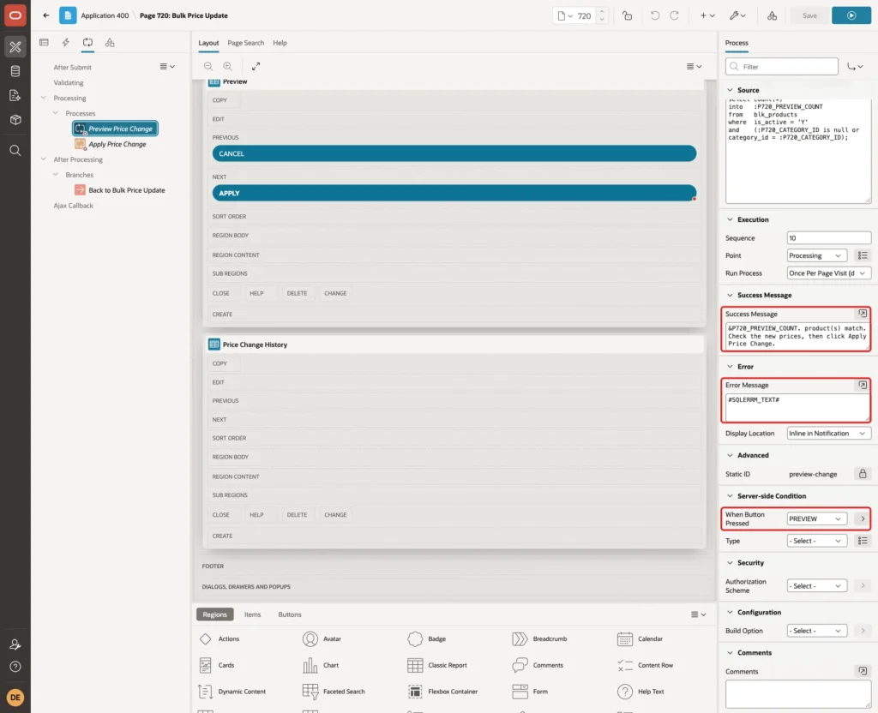Redo the last change
Screen dimensions: 878x713
pos(674,15)
